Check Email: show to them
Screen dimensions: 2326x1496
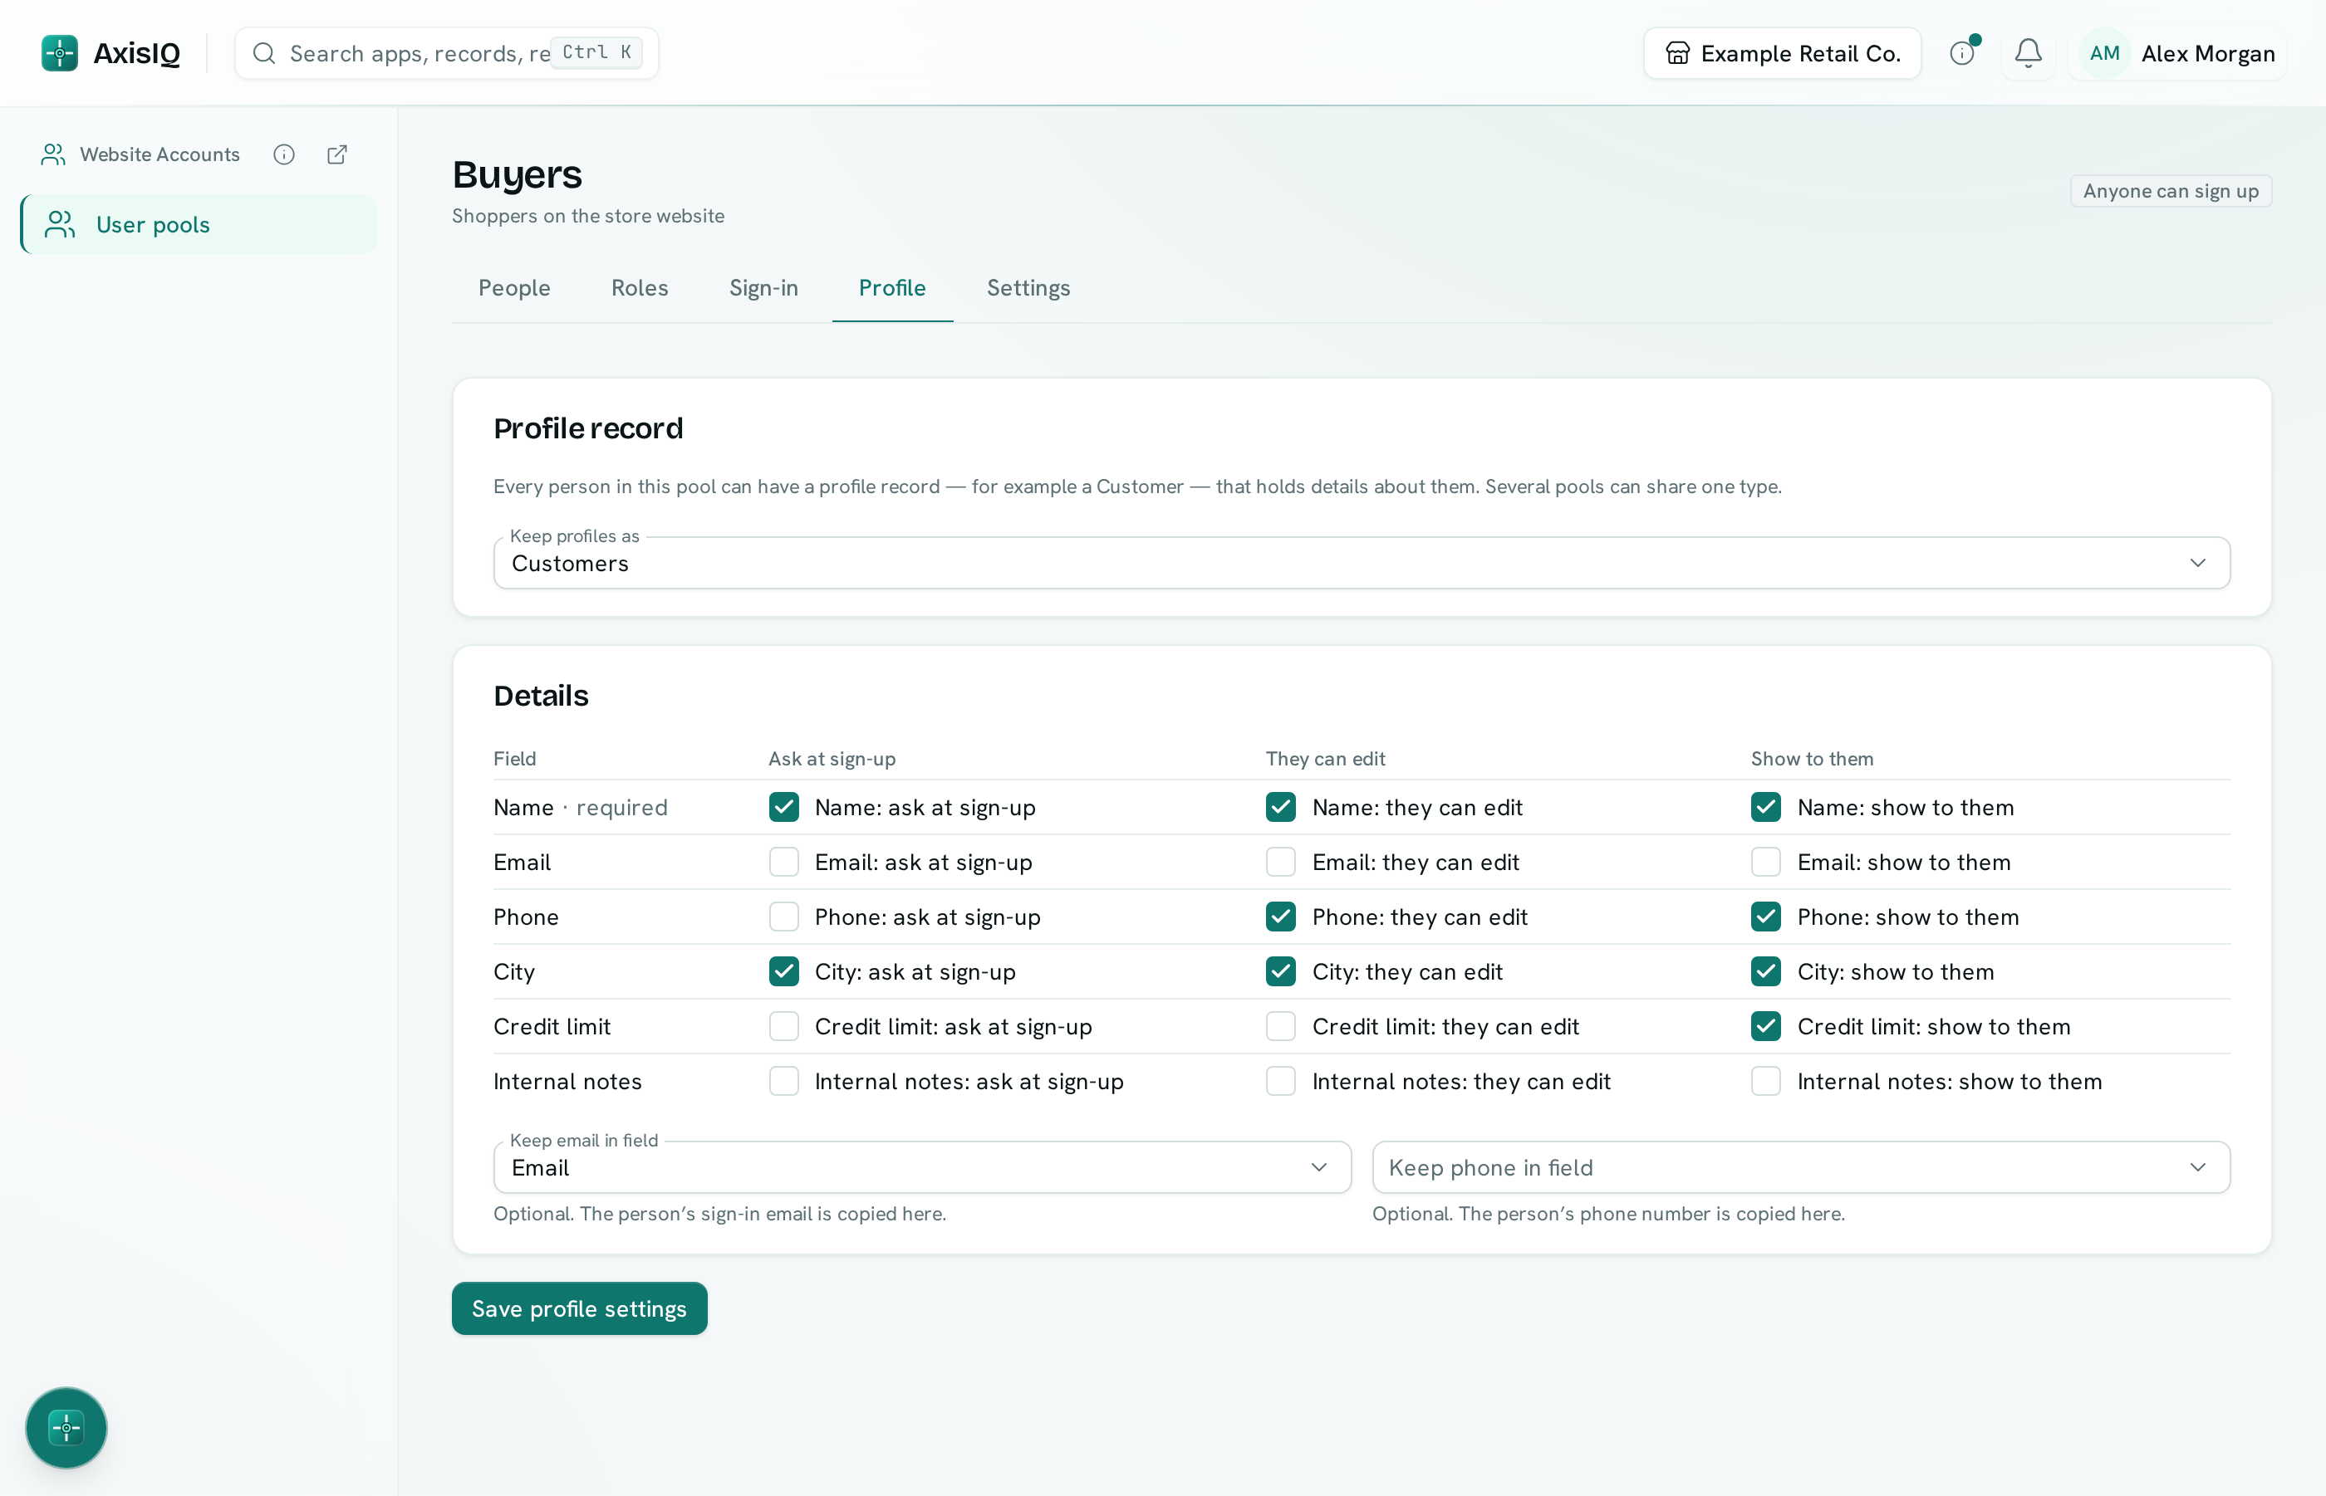click(x=1765, y=862)
